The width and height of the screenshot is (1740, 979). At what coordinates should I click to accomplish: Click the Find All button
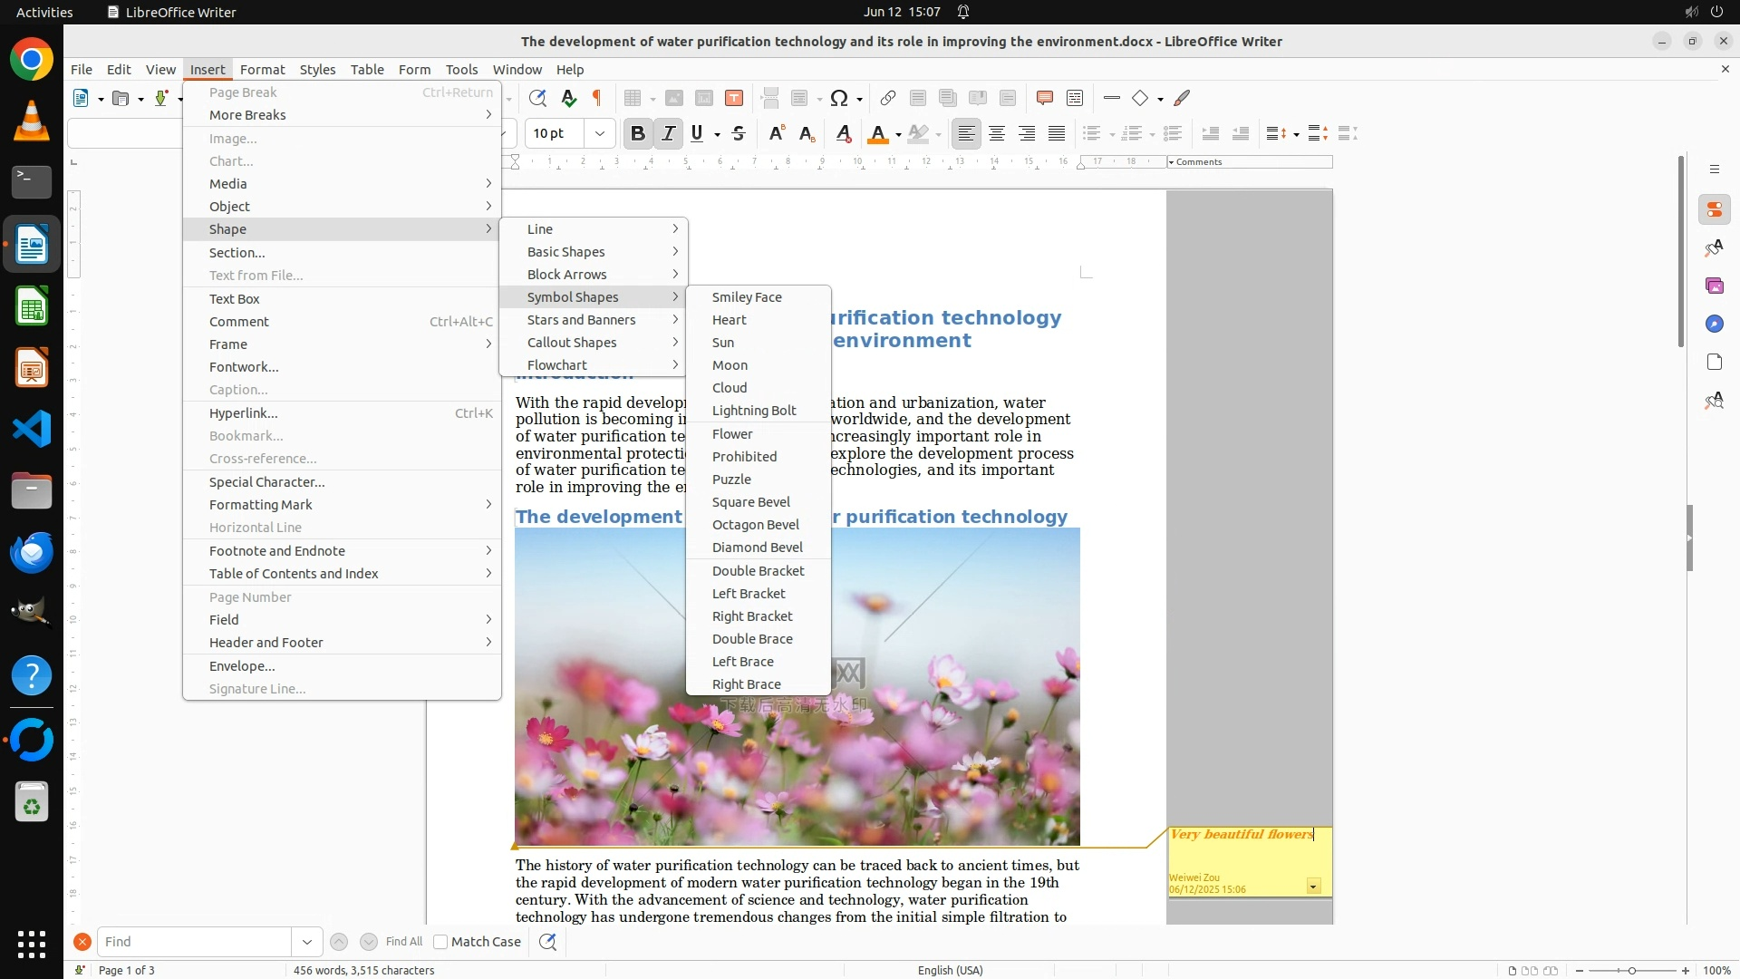click(x=403, y=942)
